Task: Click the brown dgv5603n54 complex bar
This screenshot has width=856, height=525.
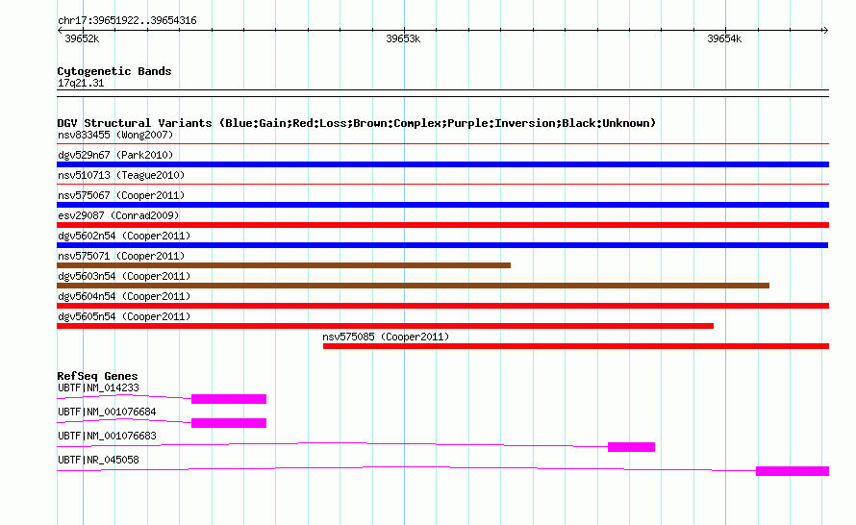Action: coord(414,286)
